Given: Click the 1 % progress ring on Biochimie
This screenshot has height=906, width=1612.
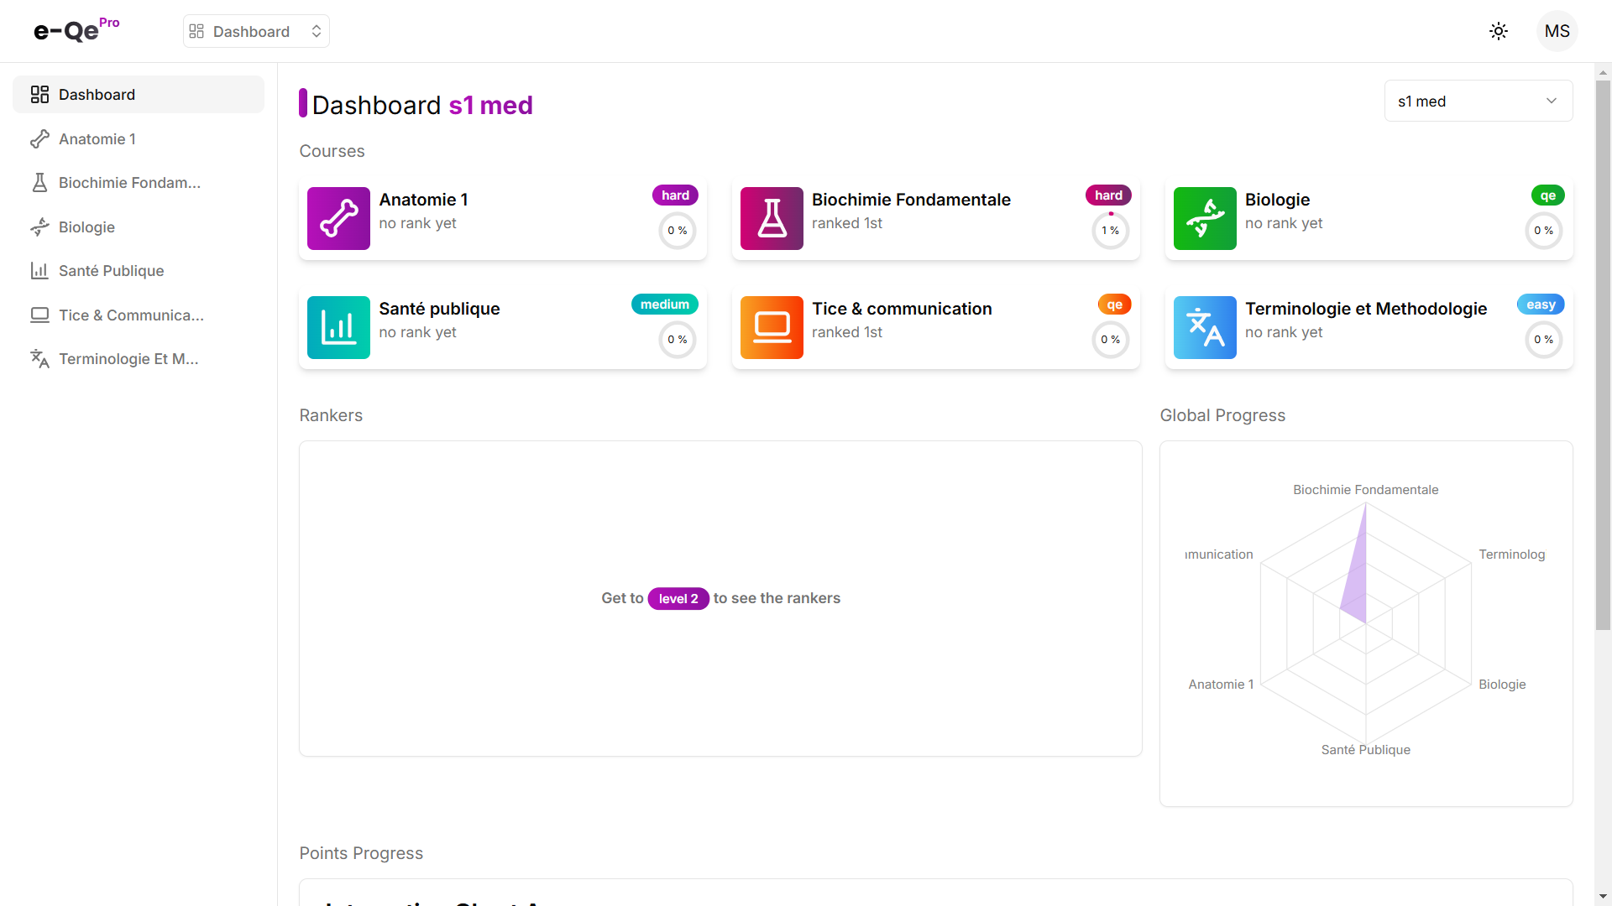Looking at the screenshot, I should pyautogui.click(x=1110, y=230).
